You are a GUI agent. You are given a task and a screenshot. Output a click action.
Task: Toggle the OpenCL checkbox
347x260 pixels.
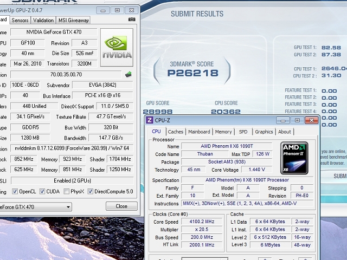(15, 191)
